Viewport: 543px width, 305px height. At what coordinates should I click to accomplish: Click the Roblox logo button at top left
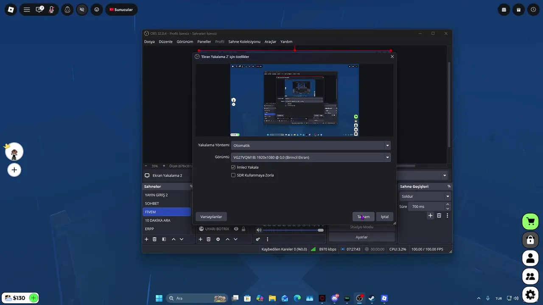click(x=11, y=9)
